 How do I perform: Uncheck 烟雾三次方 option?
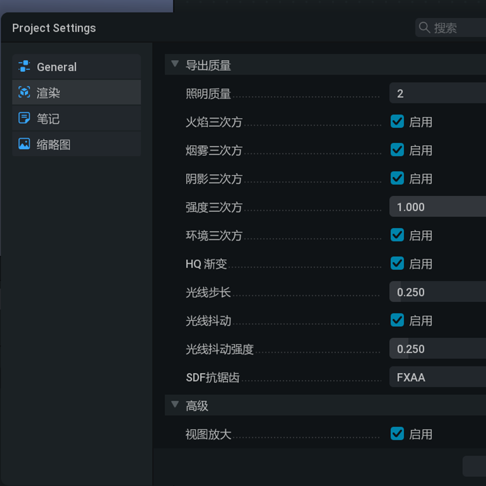[397, 150]
